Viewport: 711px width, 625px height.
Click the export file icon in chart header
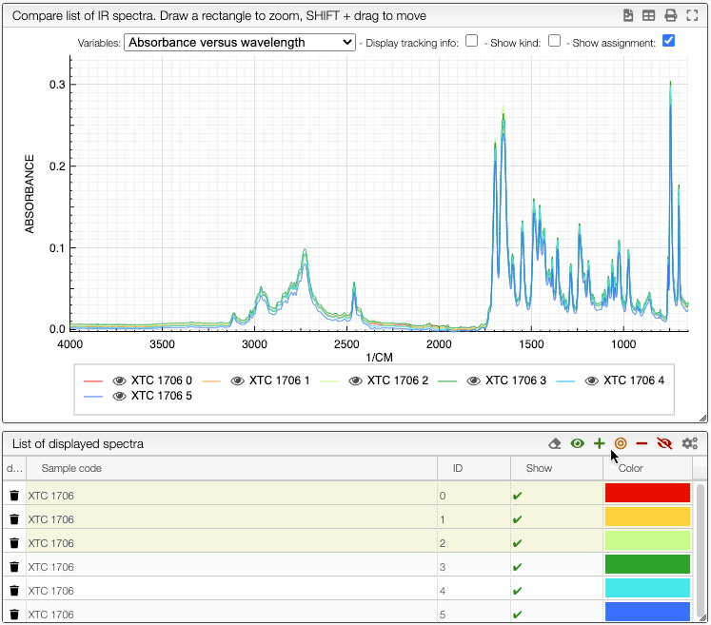click(628, 15)
